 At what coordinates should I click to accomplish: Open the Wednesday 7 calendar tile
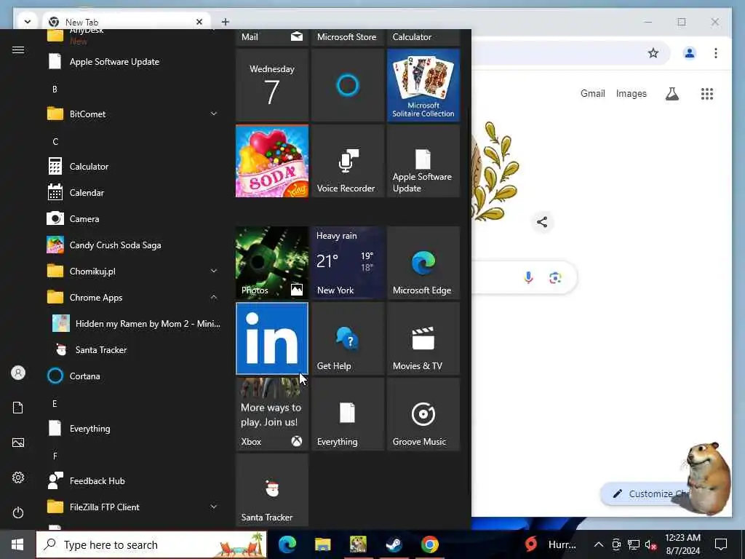(272, 85)
